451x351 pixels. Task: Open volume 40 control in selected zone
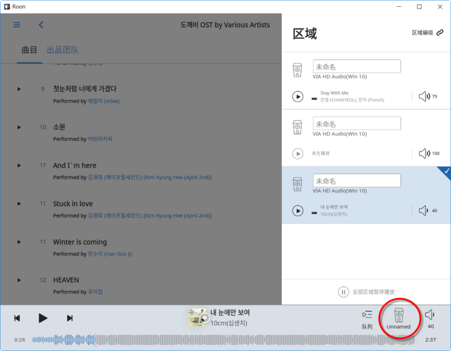click(x=427, y=210)
